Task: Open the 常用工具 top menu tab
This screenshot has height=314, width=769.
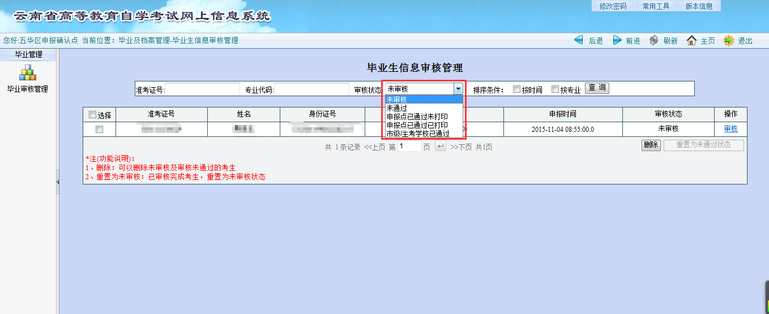Action: coord(656,6)
